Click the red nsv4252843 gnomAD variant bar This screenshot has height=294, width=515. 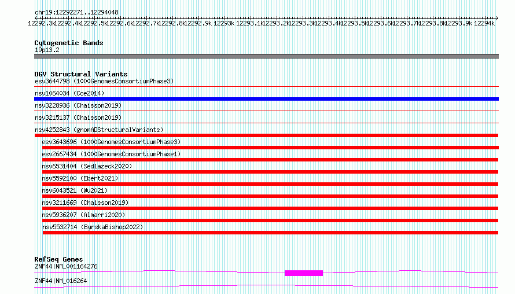pos(266,135)
